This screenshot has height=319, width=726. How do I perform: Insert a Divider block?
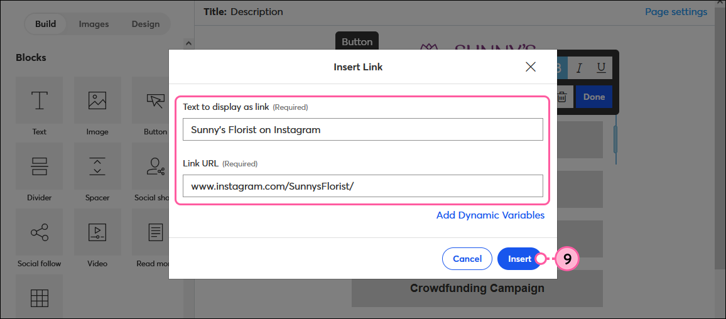click(40, 166)
